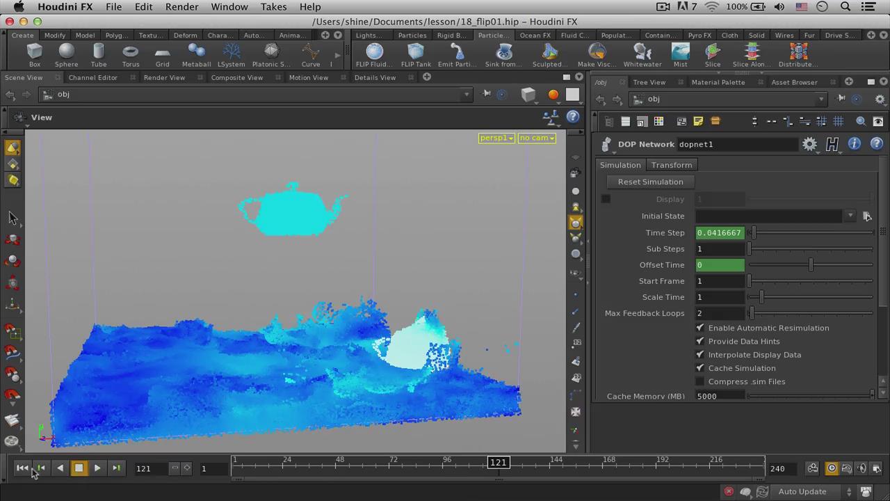This screenshot has width=890, height=501.
Task: Click the Make Viscous shelf tool
Action: point(597,55)
